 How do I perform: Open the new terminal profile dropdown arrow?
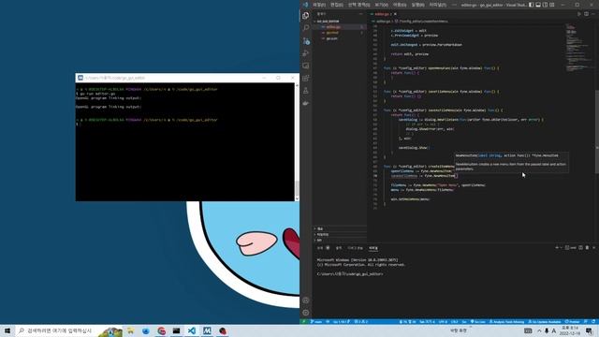562,247
